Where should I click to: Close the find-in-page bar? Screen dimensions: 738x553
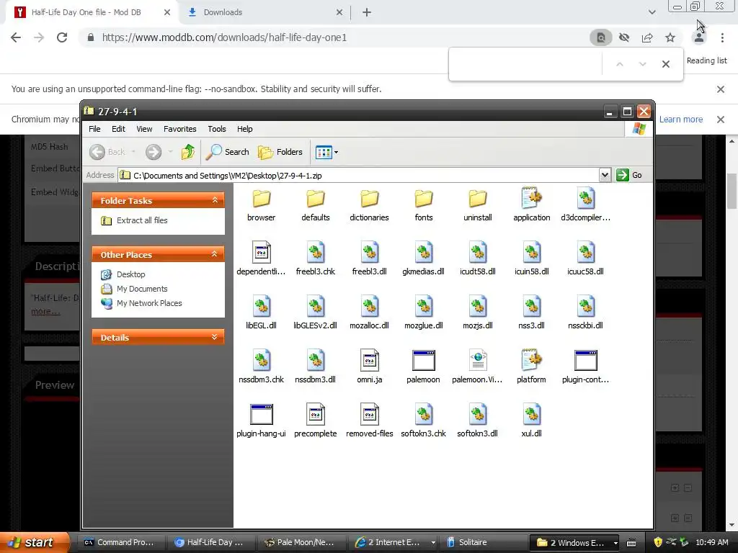coord(665,64)
